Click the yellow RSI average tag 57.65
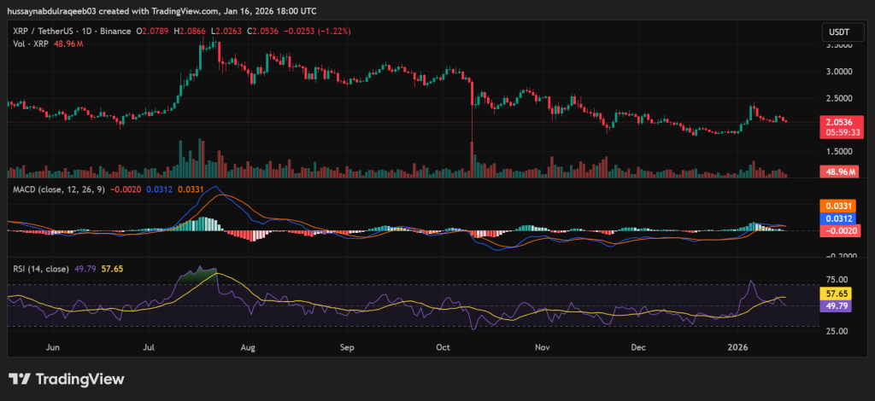This screenshot has height=401, width=875. point(837,293)
